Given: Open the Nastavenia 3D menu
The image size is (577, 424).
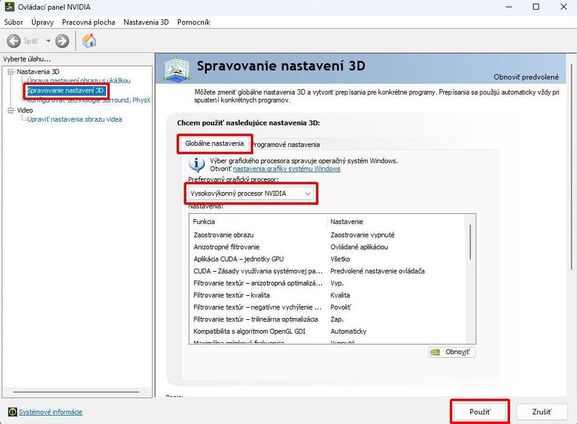Looking at the screenshot, I should 146,22.
